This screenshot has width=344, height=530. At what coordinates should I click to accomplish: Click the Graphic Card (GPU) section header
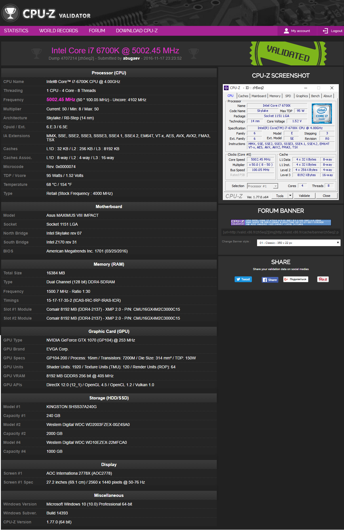click(x=109, y=331)
